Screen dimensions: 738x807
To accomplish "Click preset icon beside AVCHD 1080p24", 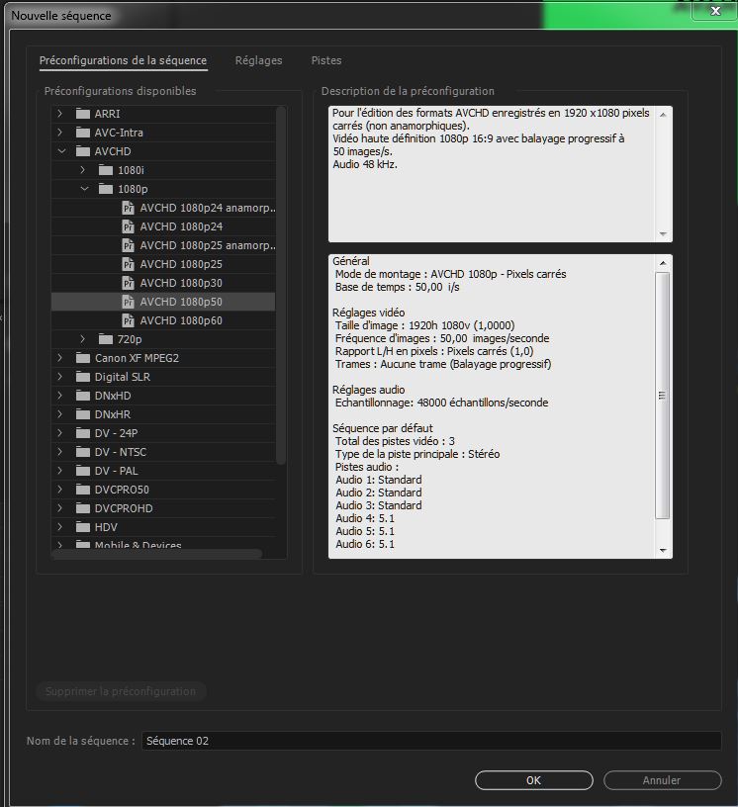I will 129,226.
